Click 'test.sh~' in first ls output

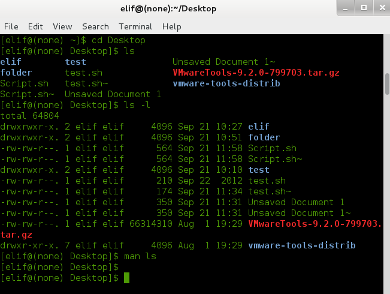click(x=86, y=83)
